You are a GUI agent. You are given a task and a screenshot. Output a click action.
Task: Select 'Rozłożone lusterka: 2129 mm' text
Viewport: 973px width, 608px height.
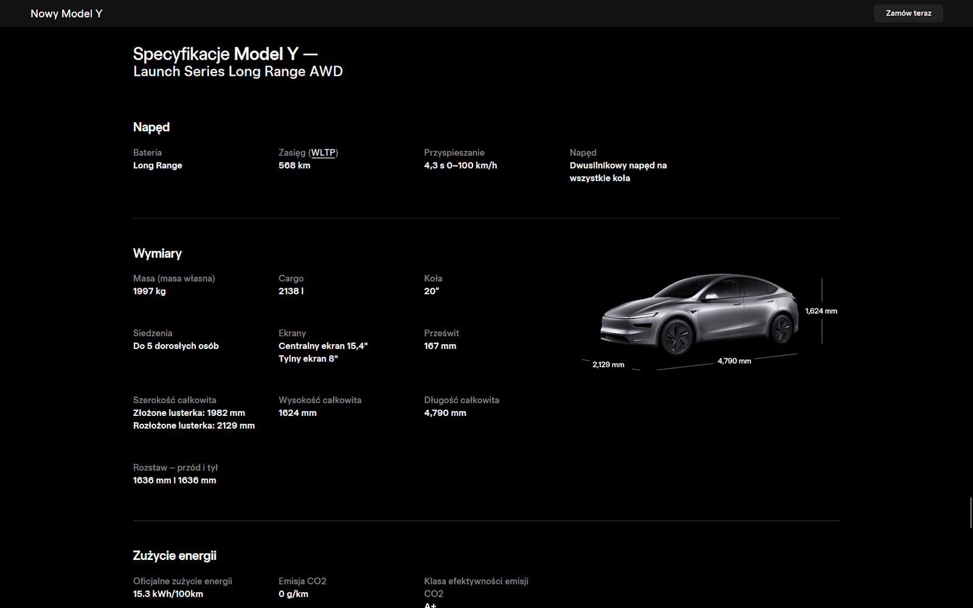tap(194, 426)
